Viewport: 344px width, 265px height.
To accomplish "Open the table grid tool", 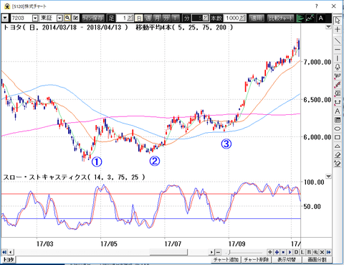I will [x=338, y=120].
